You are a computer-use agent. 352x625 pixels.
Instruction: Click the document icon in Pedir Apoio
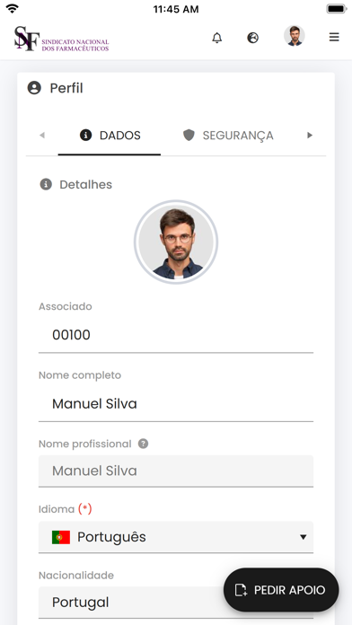tap(241, 590)
